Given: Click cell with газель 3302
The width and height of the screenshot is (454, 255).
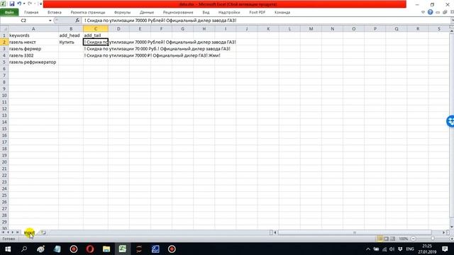Looking at the screenshot, I should point(33,55).
